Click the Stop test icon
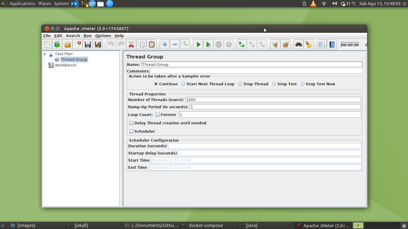The image size is (408, 229). pos(218,44)
